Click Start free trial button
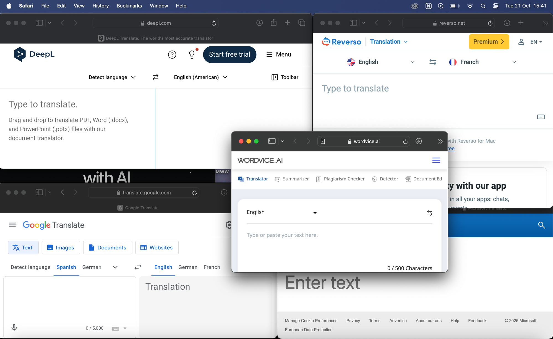The width and height of the screenshot is (553, 339). coord(229,54)
